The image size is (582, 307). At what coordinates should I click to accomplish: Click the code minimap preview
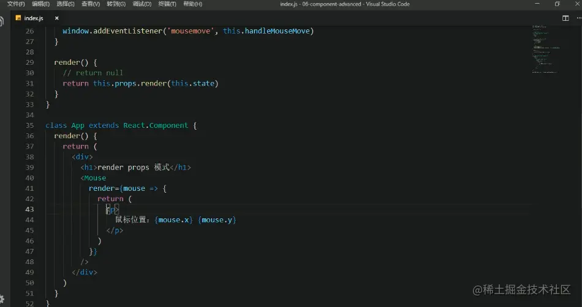[x=546, y=50]
